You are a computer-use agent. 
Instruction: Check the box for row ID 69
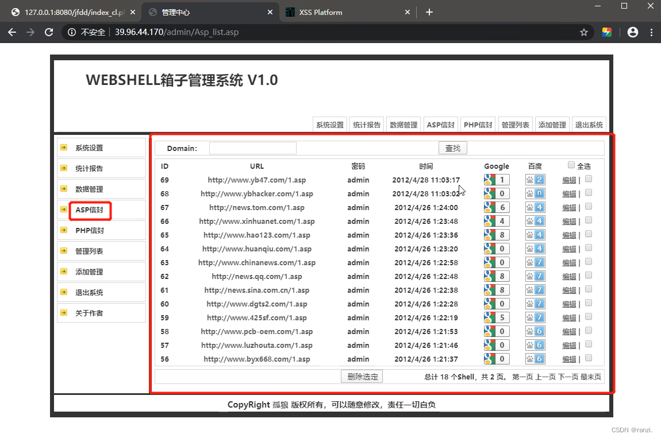(589, 179)
